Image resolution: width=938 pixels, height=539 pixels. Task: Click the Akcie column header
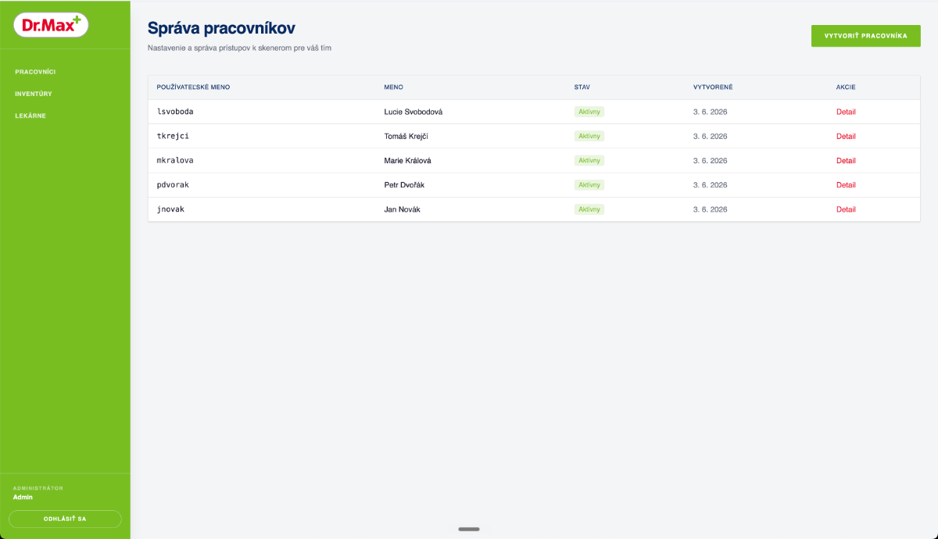pos(846,87)
